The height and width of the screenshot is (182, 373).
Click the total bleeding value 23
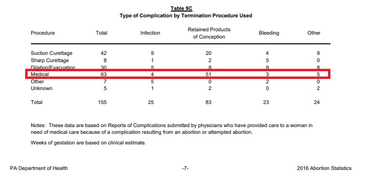pos(266,102)
